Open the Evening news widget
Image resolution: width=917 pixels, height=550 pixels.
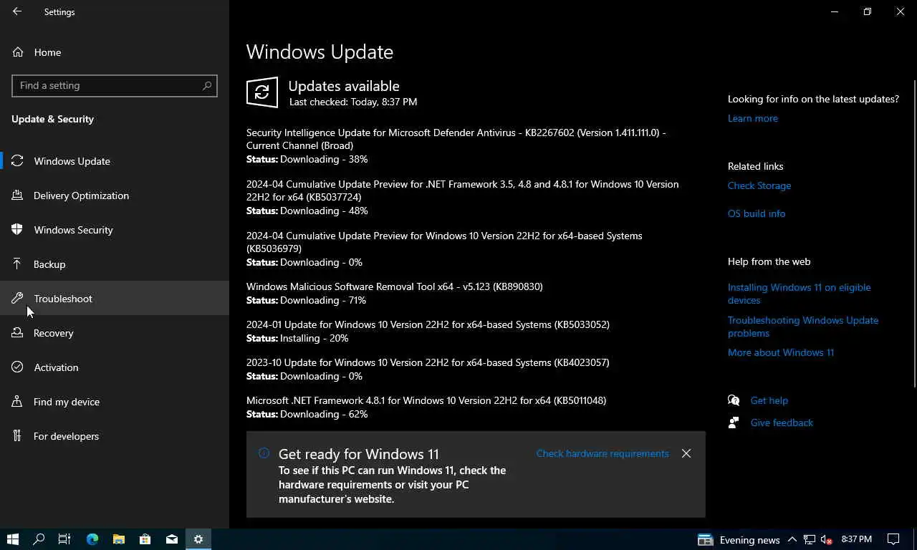739,539
